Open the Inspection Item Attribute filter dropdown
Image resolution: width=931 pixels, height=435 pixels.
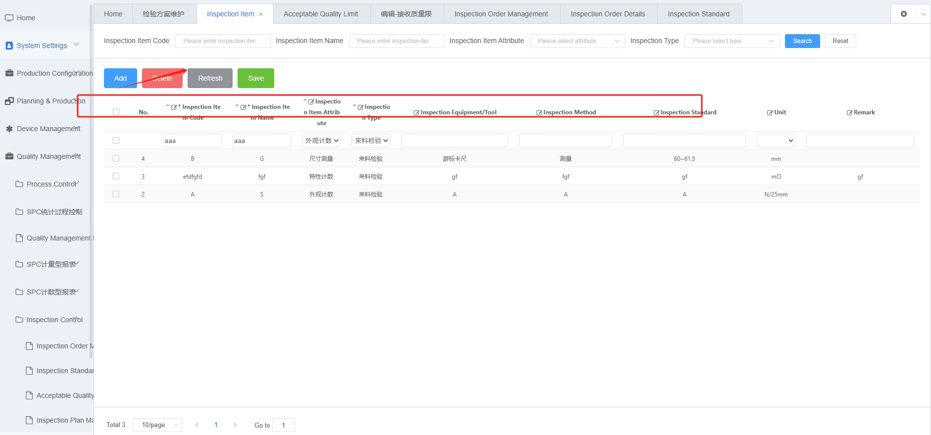tap(577, 41)
